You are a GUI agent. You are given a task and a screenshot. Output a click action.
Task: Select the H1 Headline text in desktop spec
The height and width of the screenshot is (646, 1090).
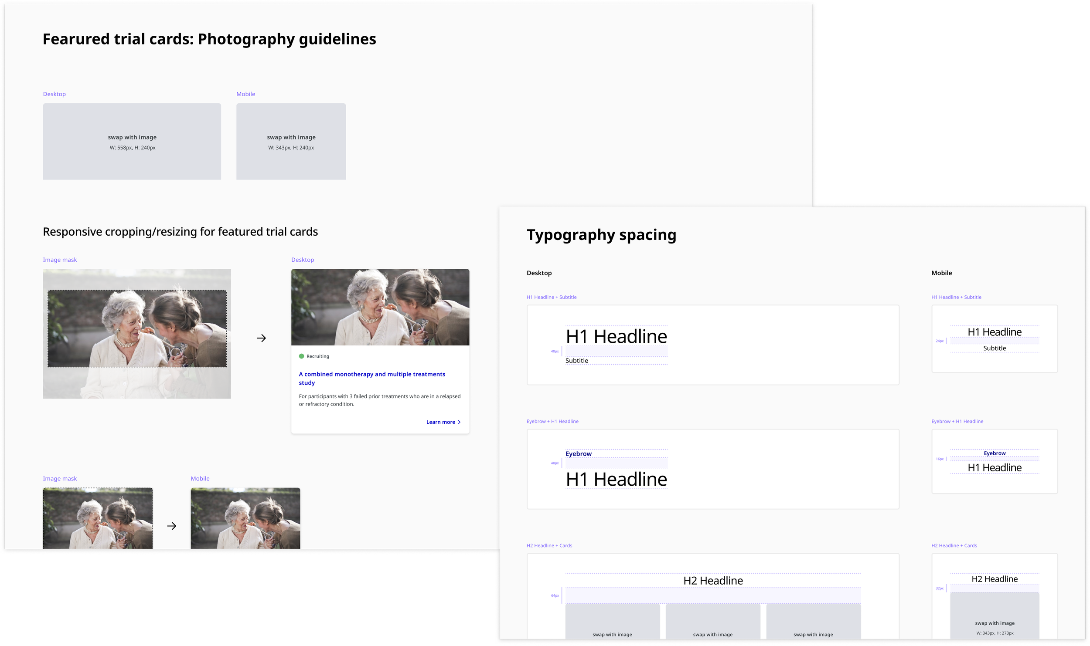coord(616,336)
